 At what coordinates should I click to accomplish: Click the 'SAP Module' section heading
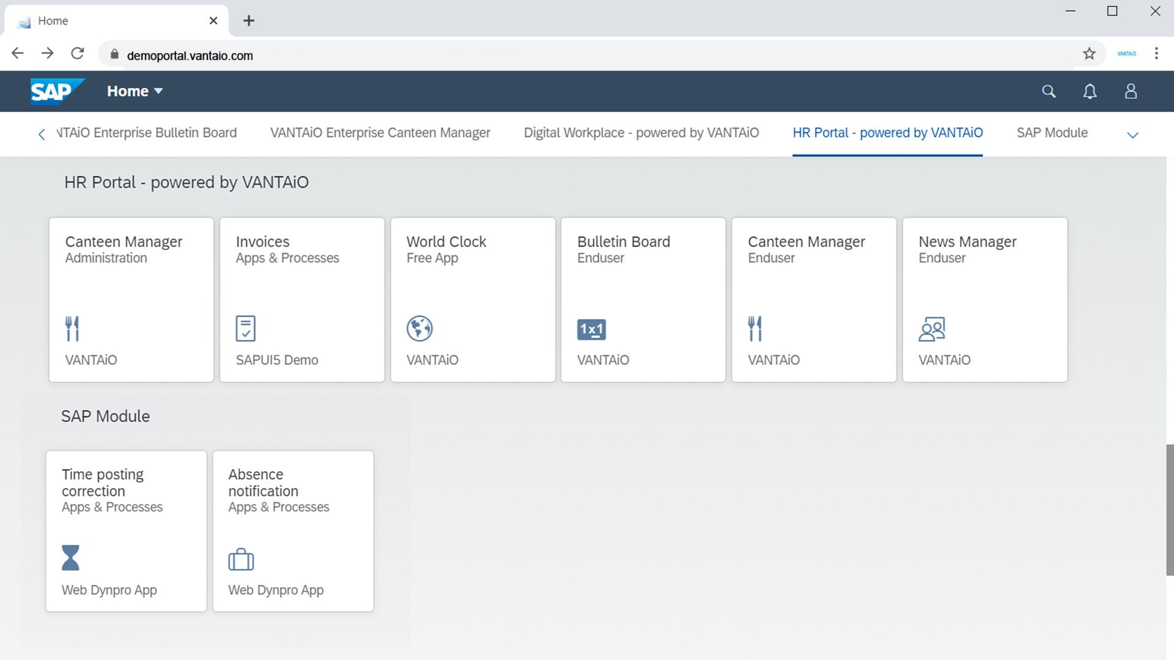pyautogui.click(x=105, y=416)
